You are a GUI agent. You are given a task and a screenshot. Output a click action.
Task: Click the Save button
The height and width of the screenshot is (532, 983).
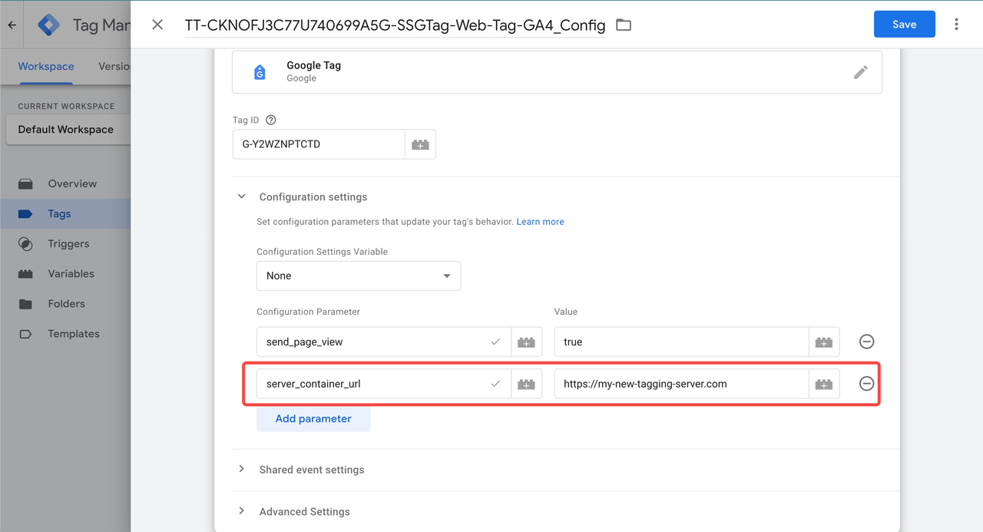pos(904,25)
